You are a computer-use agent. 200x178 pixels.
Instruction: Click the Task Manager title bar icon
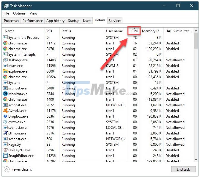point(6,6)
